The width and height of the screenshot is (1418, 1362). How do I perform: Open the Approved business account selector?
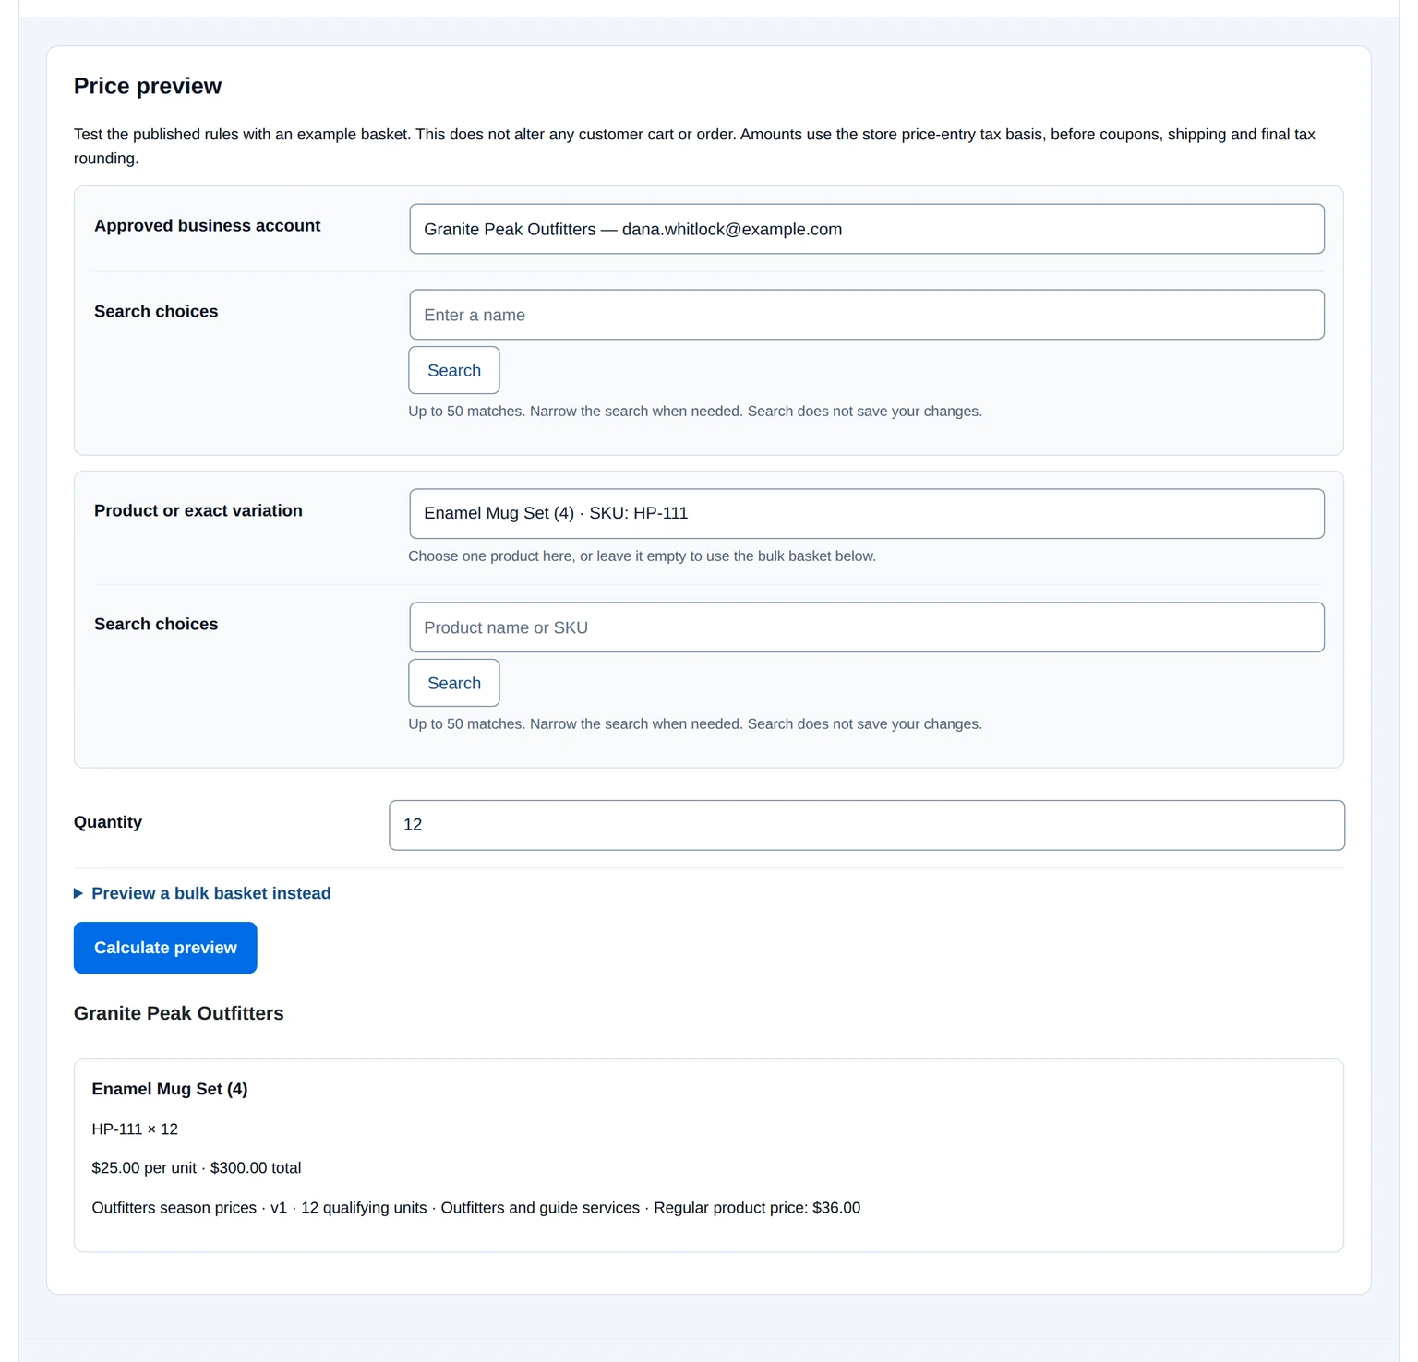coord(866,229)
